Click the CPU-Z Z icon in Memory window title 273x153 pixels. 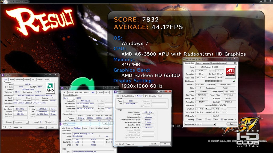(115, 92)
